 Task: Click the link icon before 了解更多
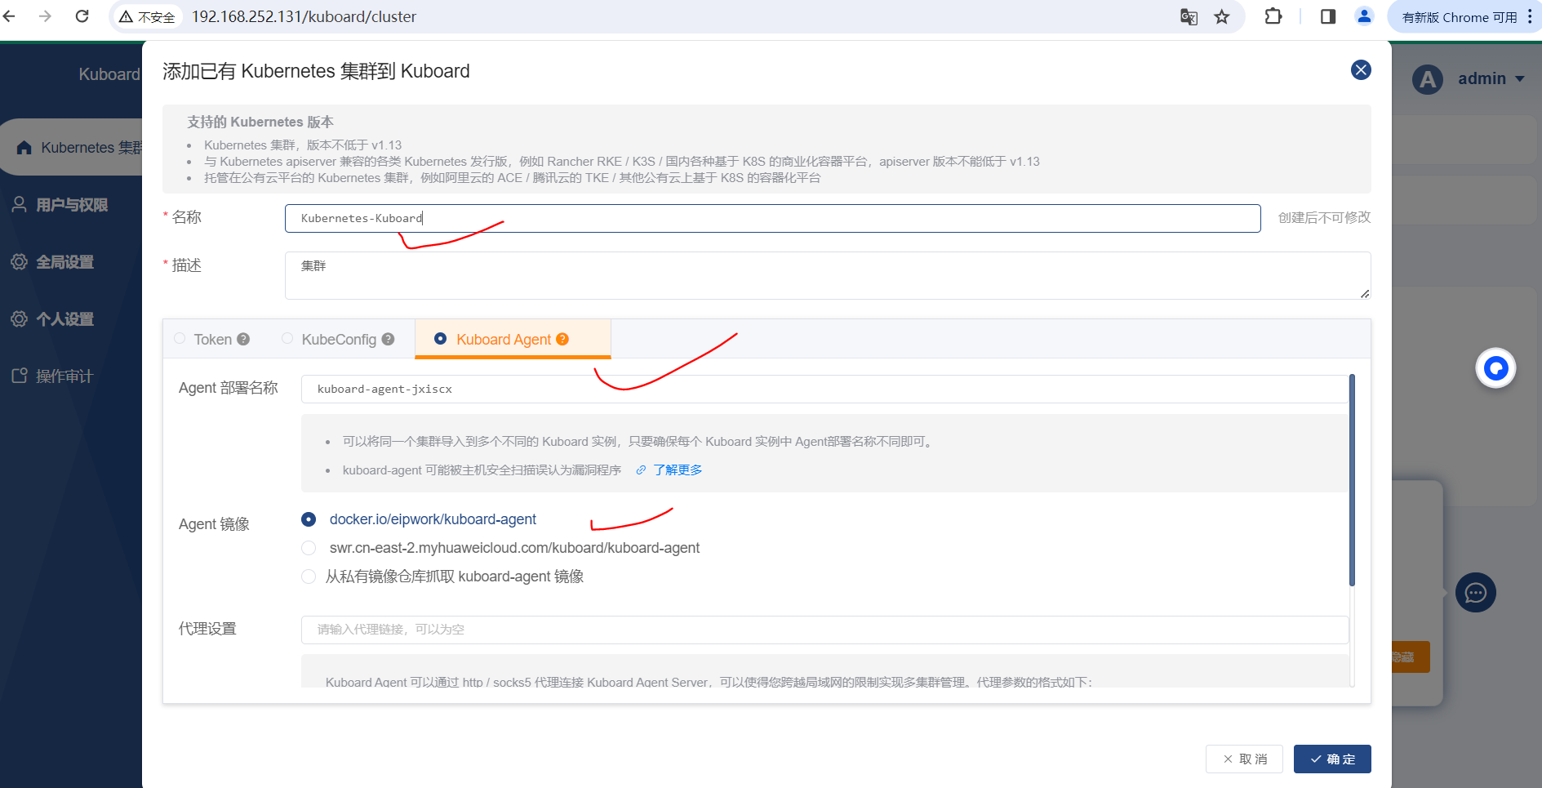(x=641, y=470)
